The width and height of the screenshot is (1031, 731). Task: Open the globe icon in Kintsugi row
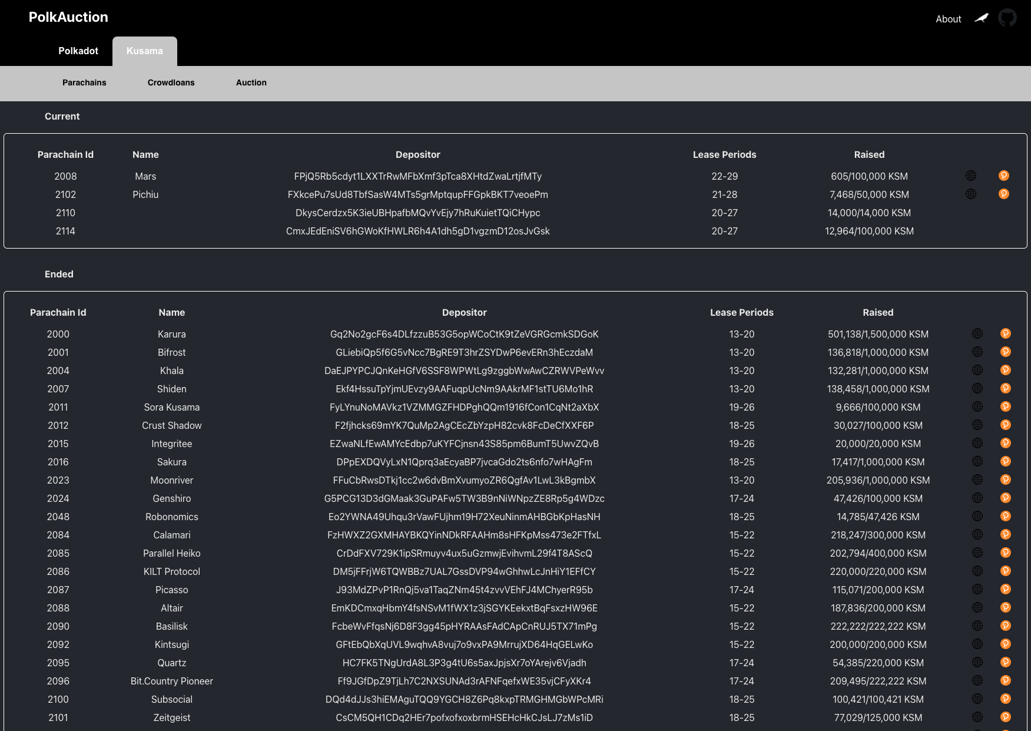[977, 644]
